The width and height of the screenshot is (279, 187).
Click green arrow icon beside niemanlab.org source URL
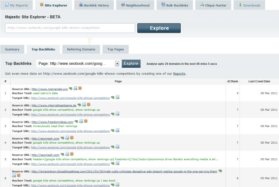click(71, 88)
